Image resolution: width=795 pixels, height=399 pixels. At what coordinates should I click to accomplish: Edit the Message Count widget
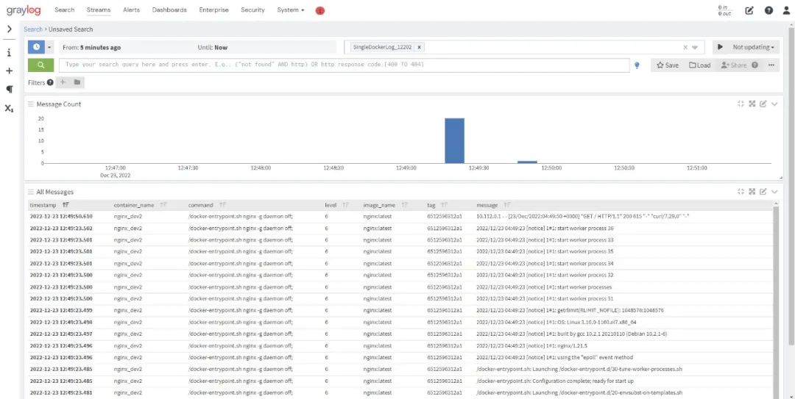[763, 104]
